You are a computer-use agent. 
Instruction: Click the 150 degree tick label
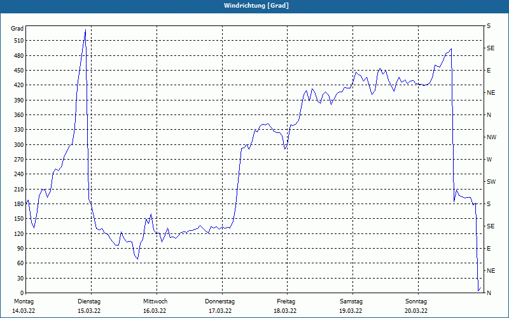[x=19, y=219]
